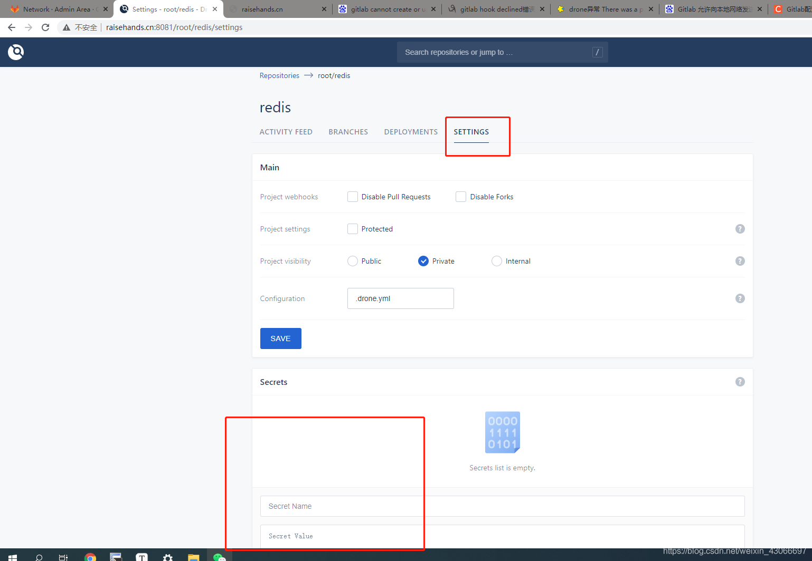This screenshot has height=561, width=812.
Task: Enable the Disable Pull Requests checkbox
Action: pyautogui.click(x=353, y=197)
